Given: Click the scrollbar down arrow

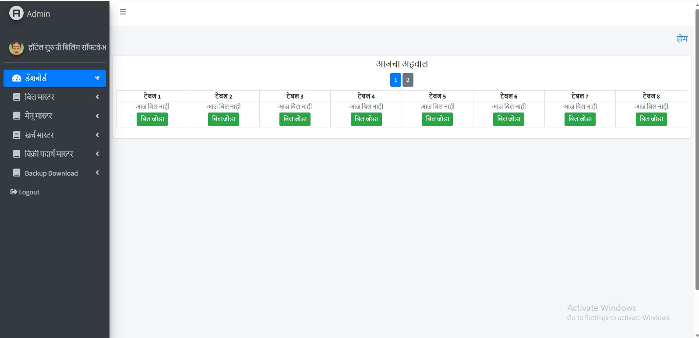Looking at the screenshot, I should tap(697, 335).
